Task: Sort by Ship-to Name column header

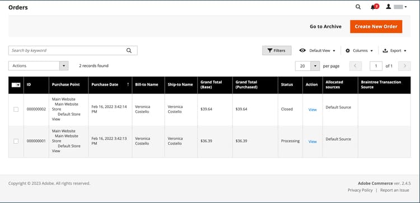Action: point(181,85)
